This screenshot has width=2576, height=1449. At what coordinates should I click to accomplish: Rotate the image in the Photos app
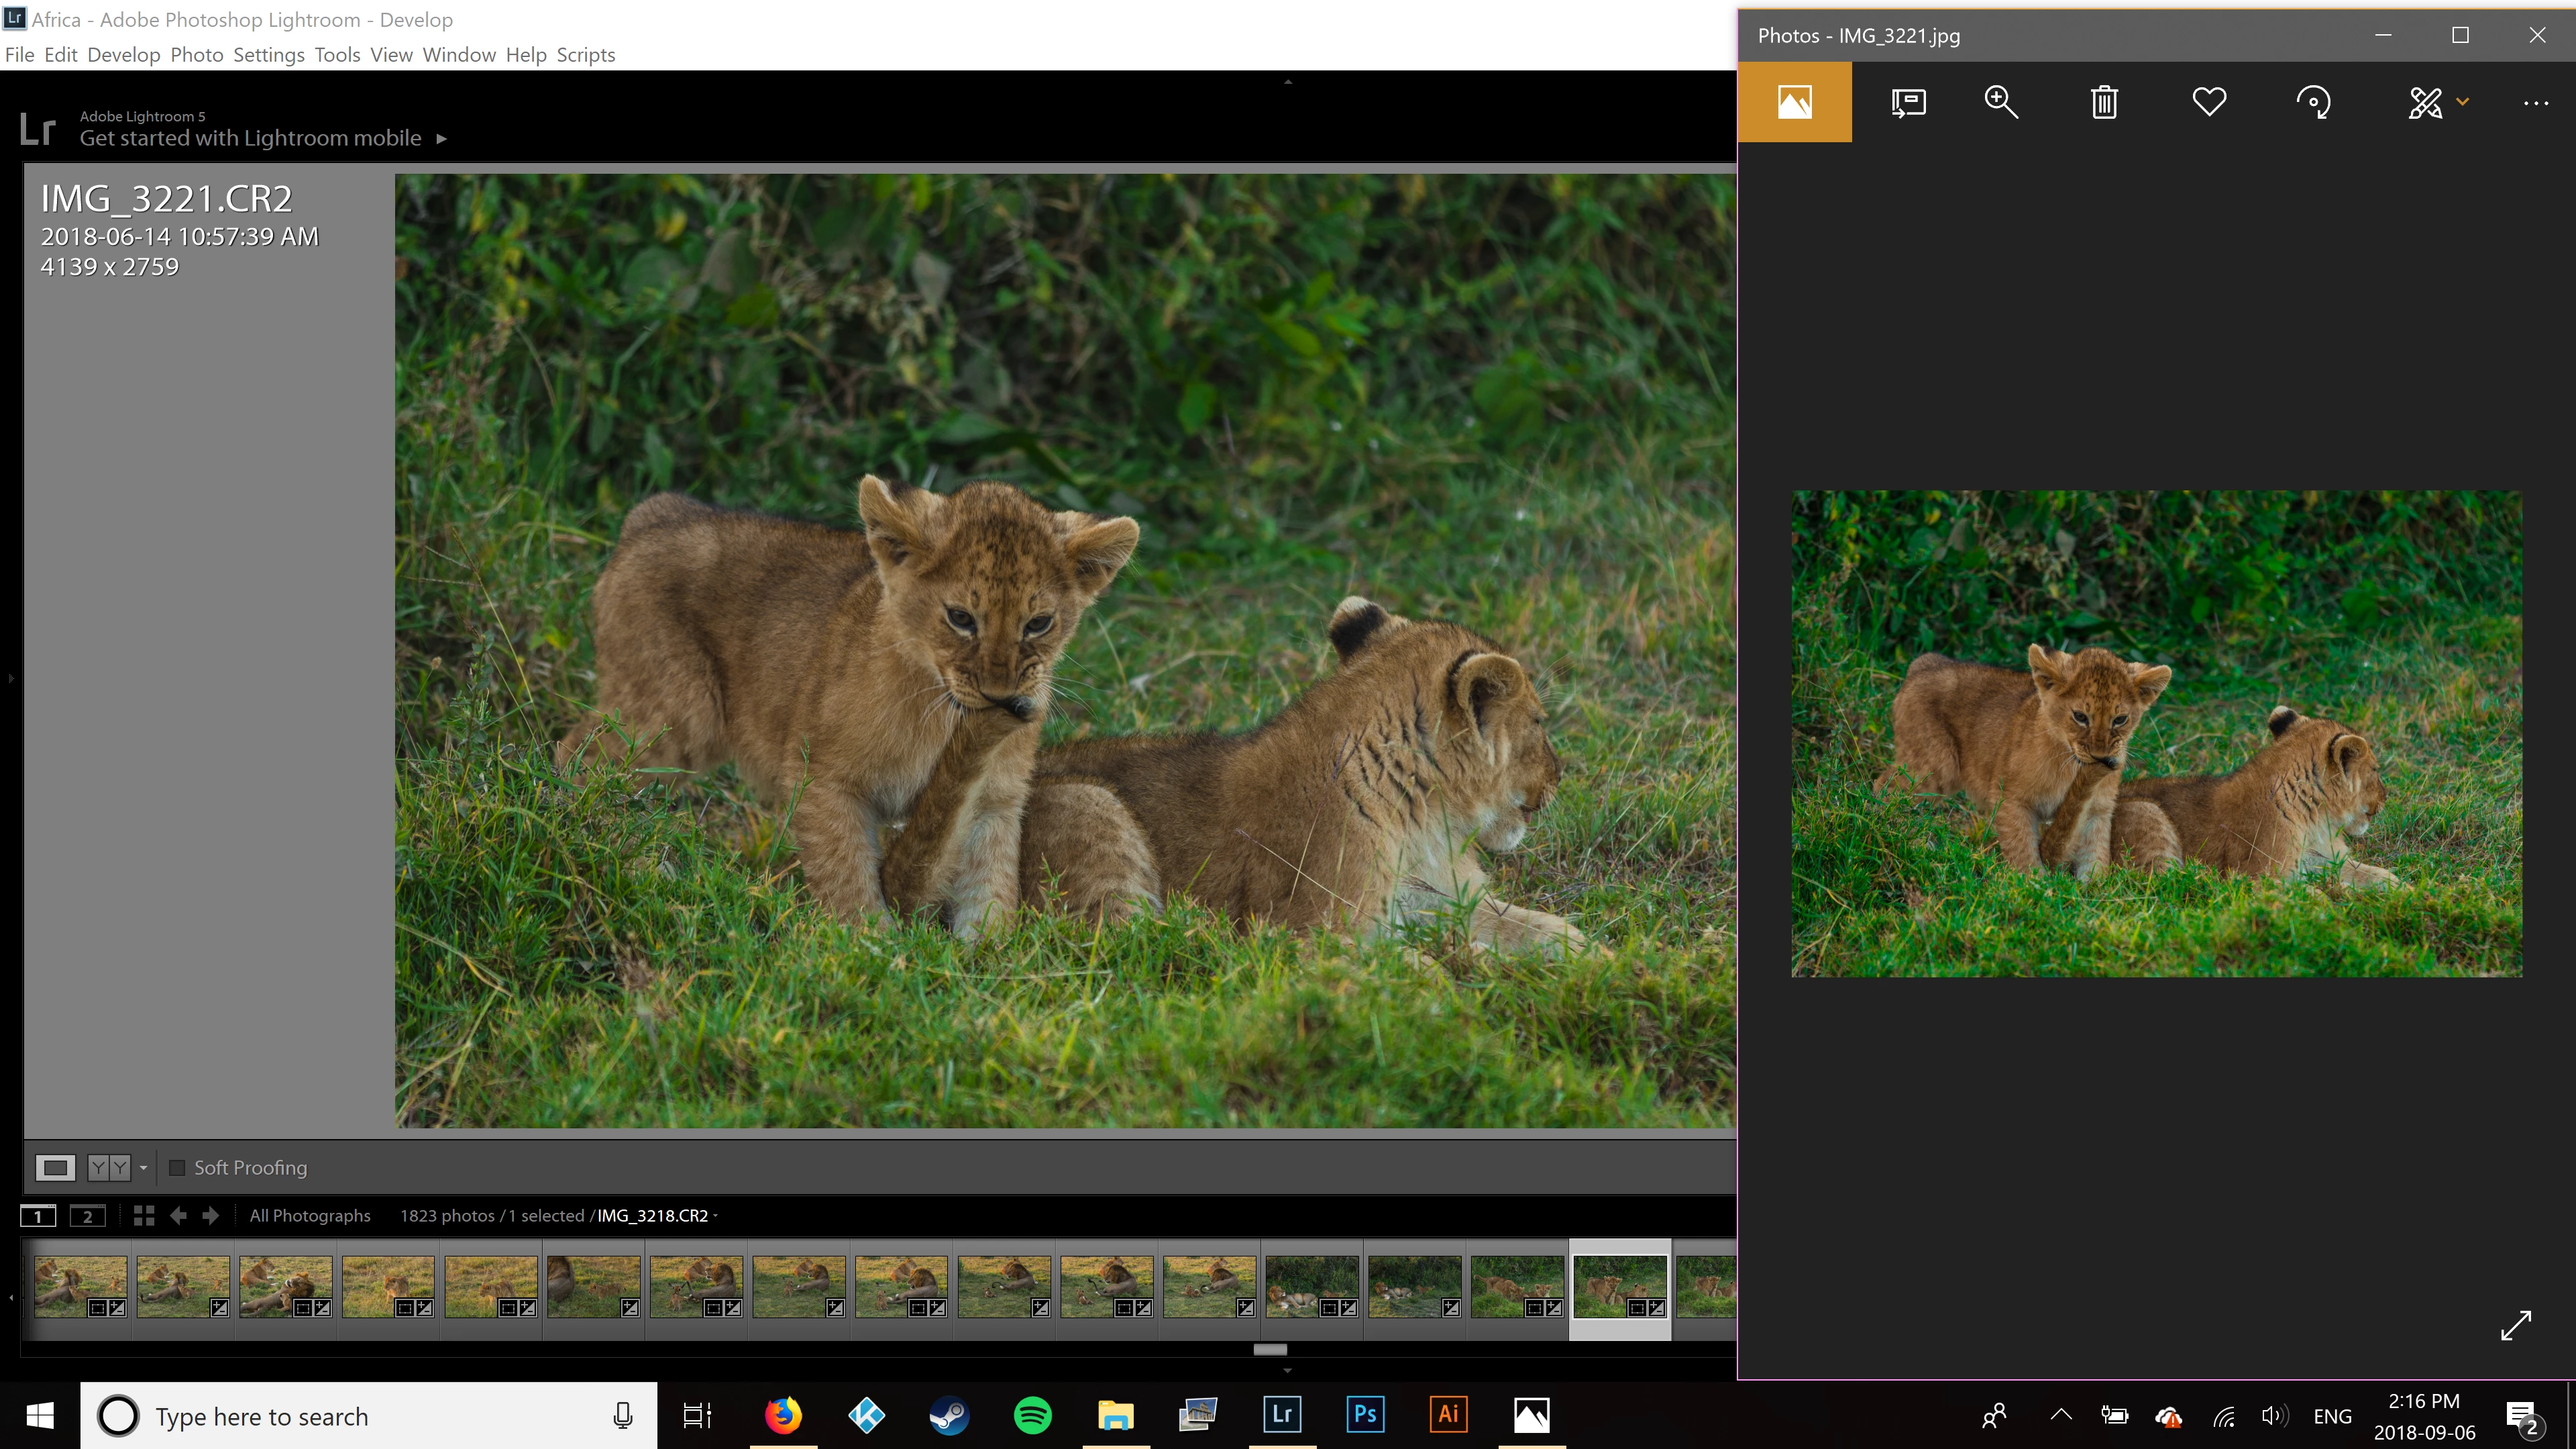(2313, 102)
